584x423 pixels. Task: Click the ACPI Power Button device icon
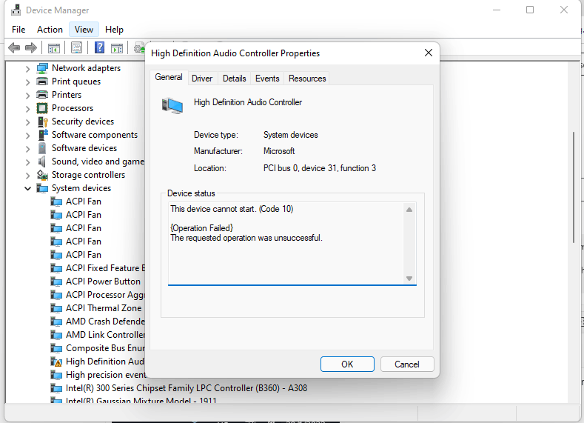(56, 282)
